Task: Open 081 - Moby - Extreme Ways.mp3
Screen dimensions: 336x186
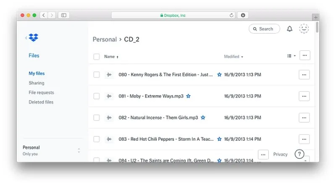Action: click(151, 96)
